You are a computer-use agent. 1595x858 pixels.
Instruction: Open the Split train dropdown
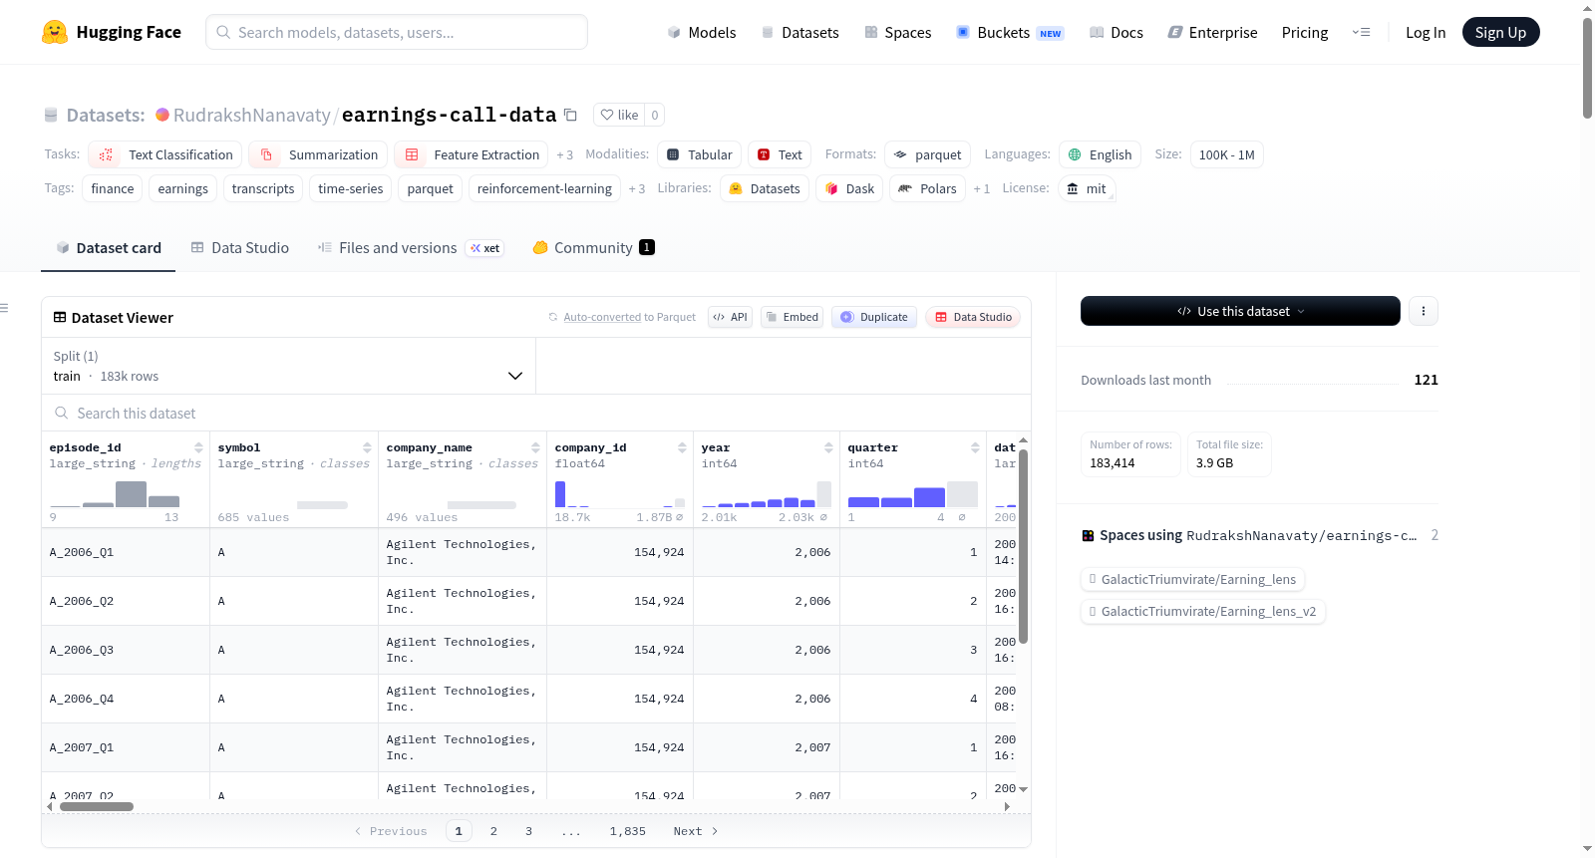[x=288, y=366]
